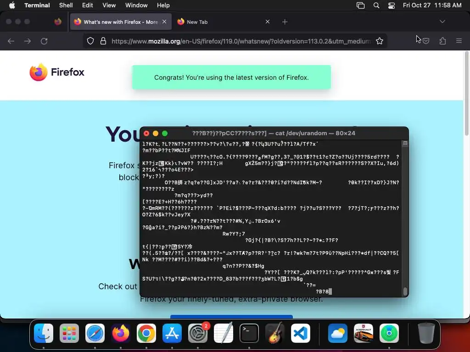Screen dimensions: 470x352
Task: Open Control Center in menu bar
Action: pyautogui.click(x=391, y=5)
